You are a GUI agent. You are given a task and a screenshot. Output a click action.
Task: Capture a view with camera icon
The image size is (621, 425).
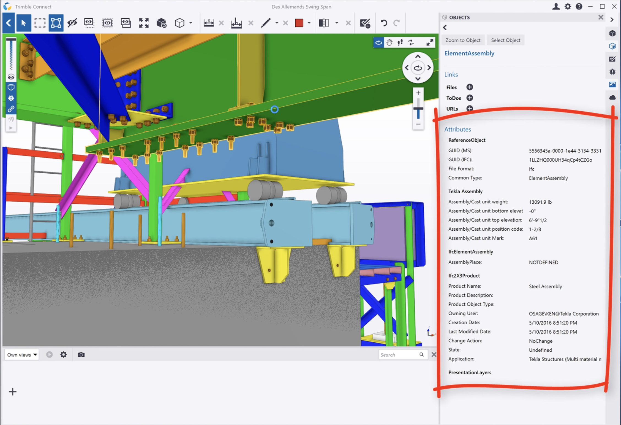[81, 355]
